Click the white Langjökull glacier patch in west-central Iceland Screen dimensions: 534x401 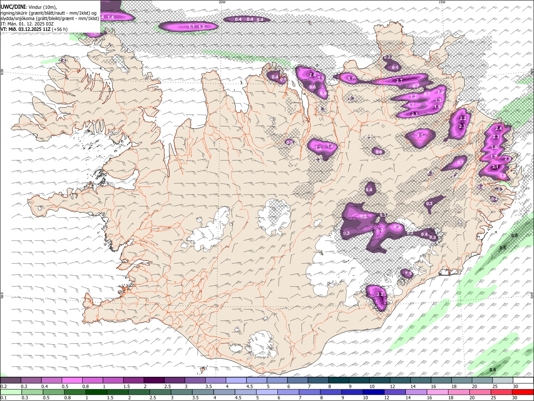coord(209,231)
